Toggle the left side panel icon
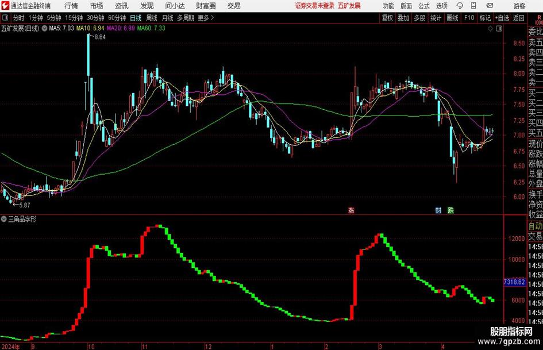The width and height of the screenshot is (543, 350). pyautogui.click(x=5, y=18)
